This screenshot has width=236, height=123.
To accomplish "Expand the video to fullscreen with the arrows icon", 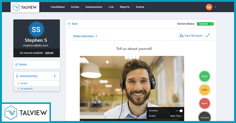I will tap(208, 36).
